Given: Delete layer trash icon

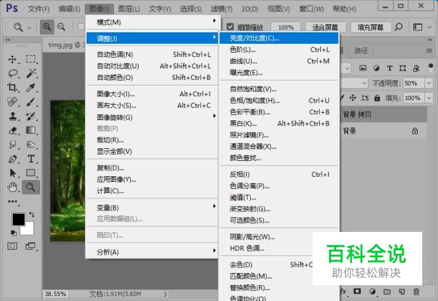Looking at the screenshot, I should pos(416,291).
